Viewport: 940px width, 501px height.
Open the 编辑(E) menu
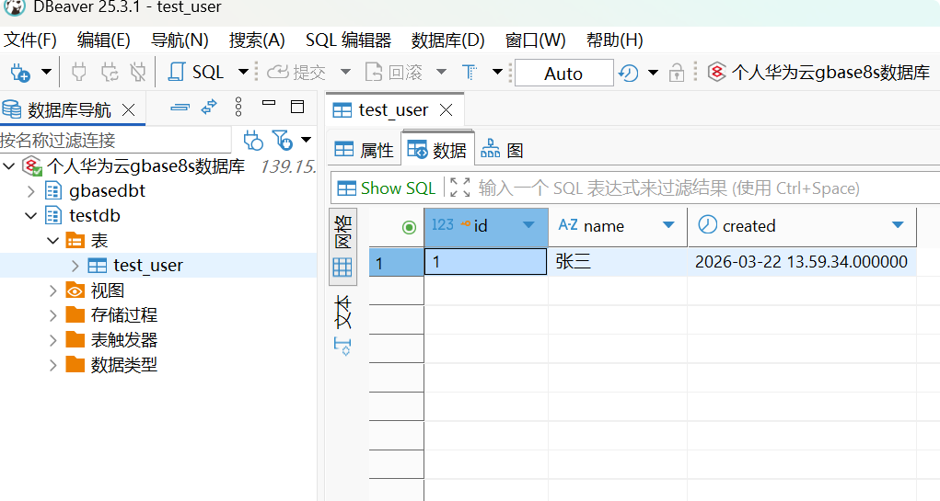coord(104,40)
